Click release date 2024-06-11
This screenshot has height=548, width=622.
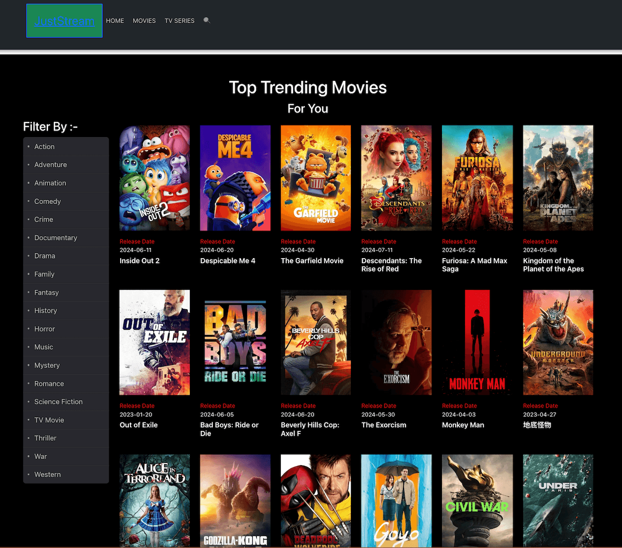[x=136, y=250]
